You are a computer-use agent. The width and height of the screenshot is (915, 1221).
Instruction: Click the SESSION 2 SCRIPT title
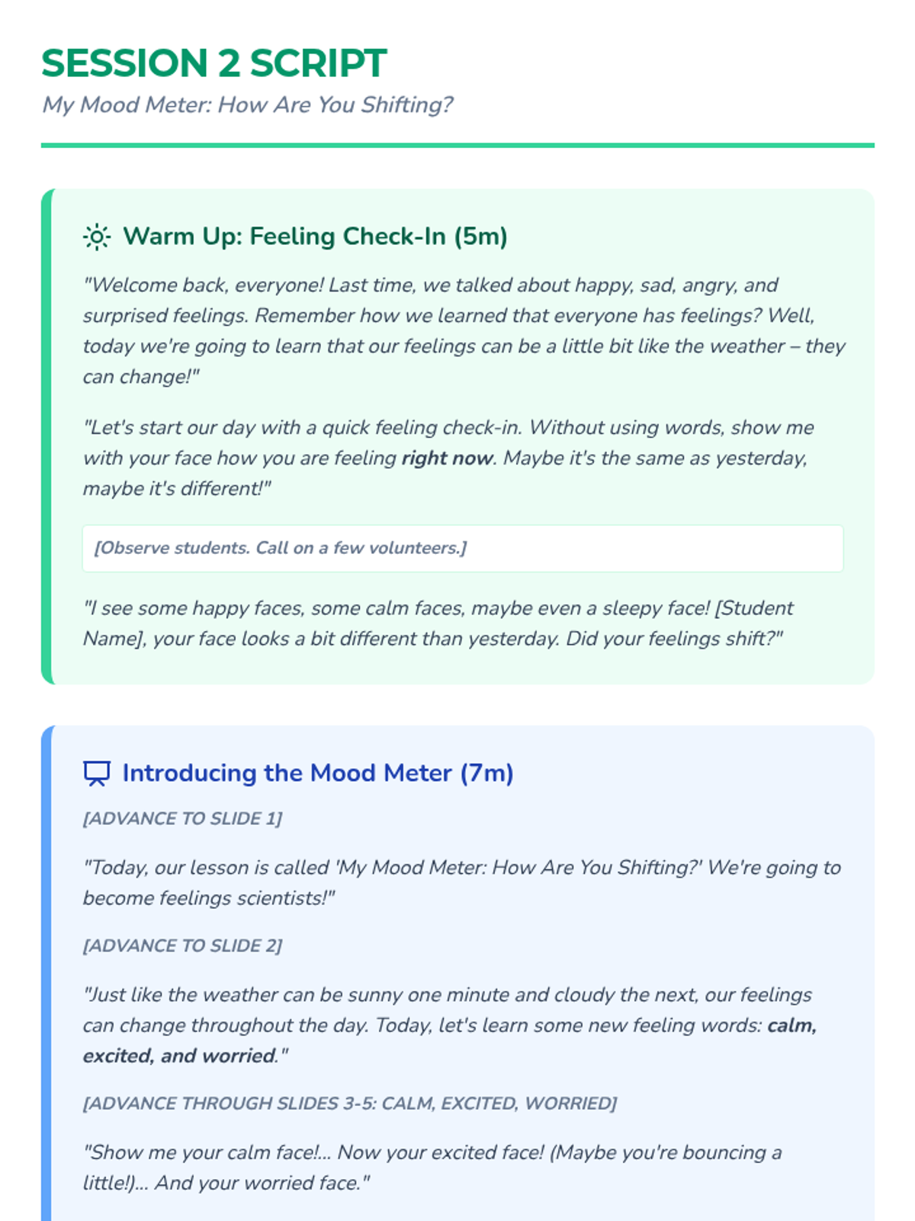(x=214, y=63)
